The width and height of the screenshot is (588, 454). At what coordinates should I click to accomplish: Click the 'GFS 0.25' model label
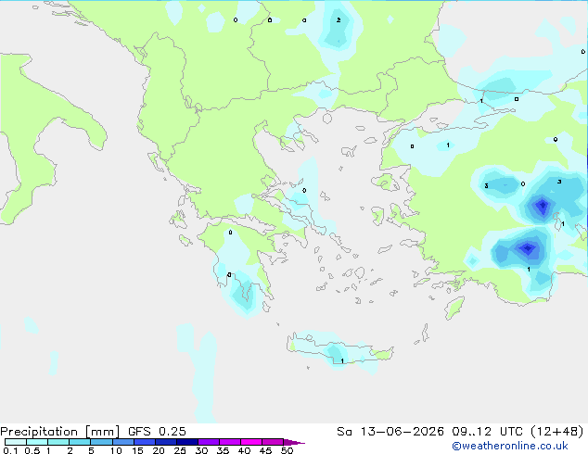[x=157, y=432]
